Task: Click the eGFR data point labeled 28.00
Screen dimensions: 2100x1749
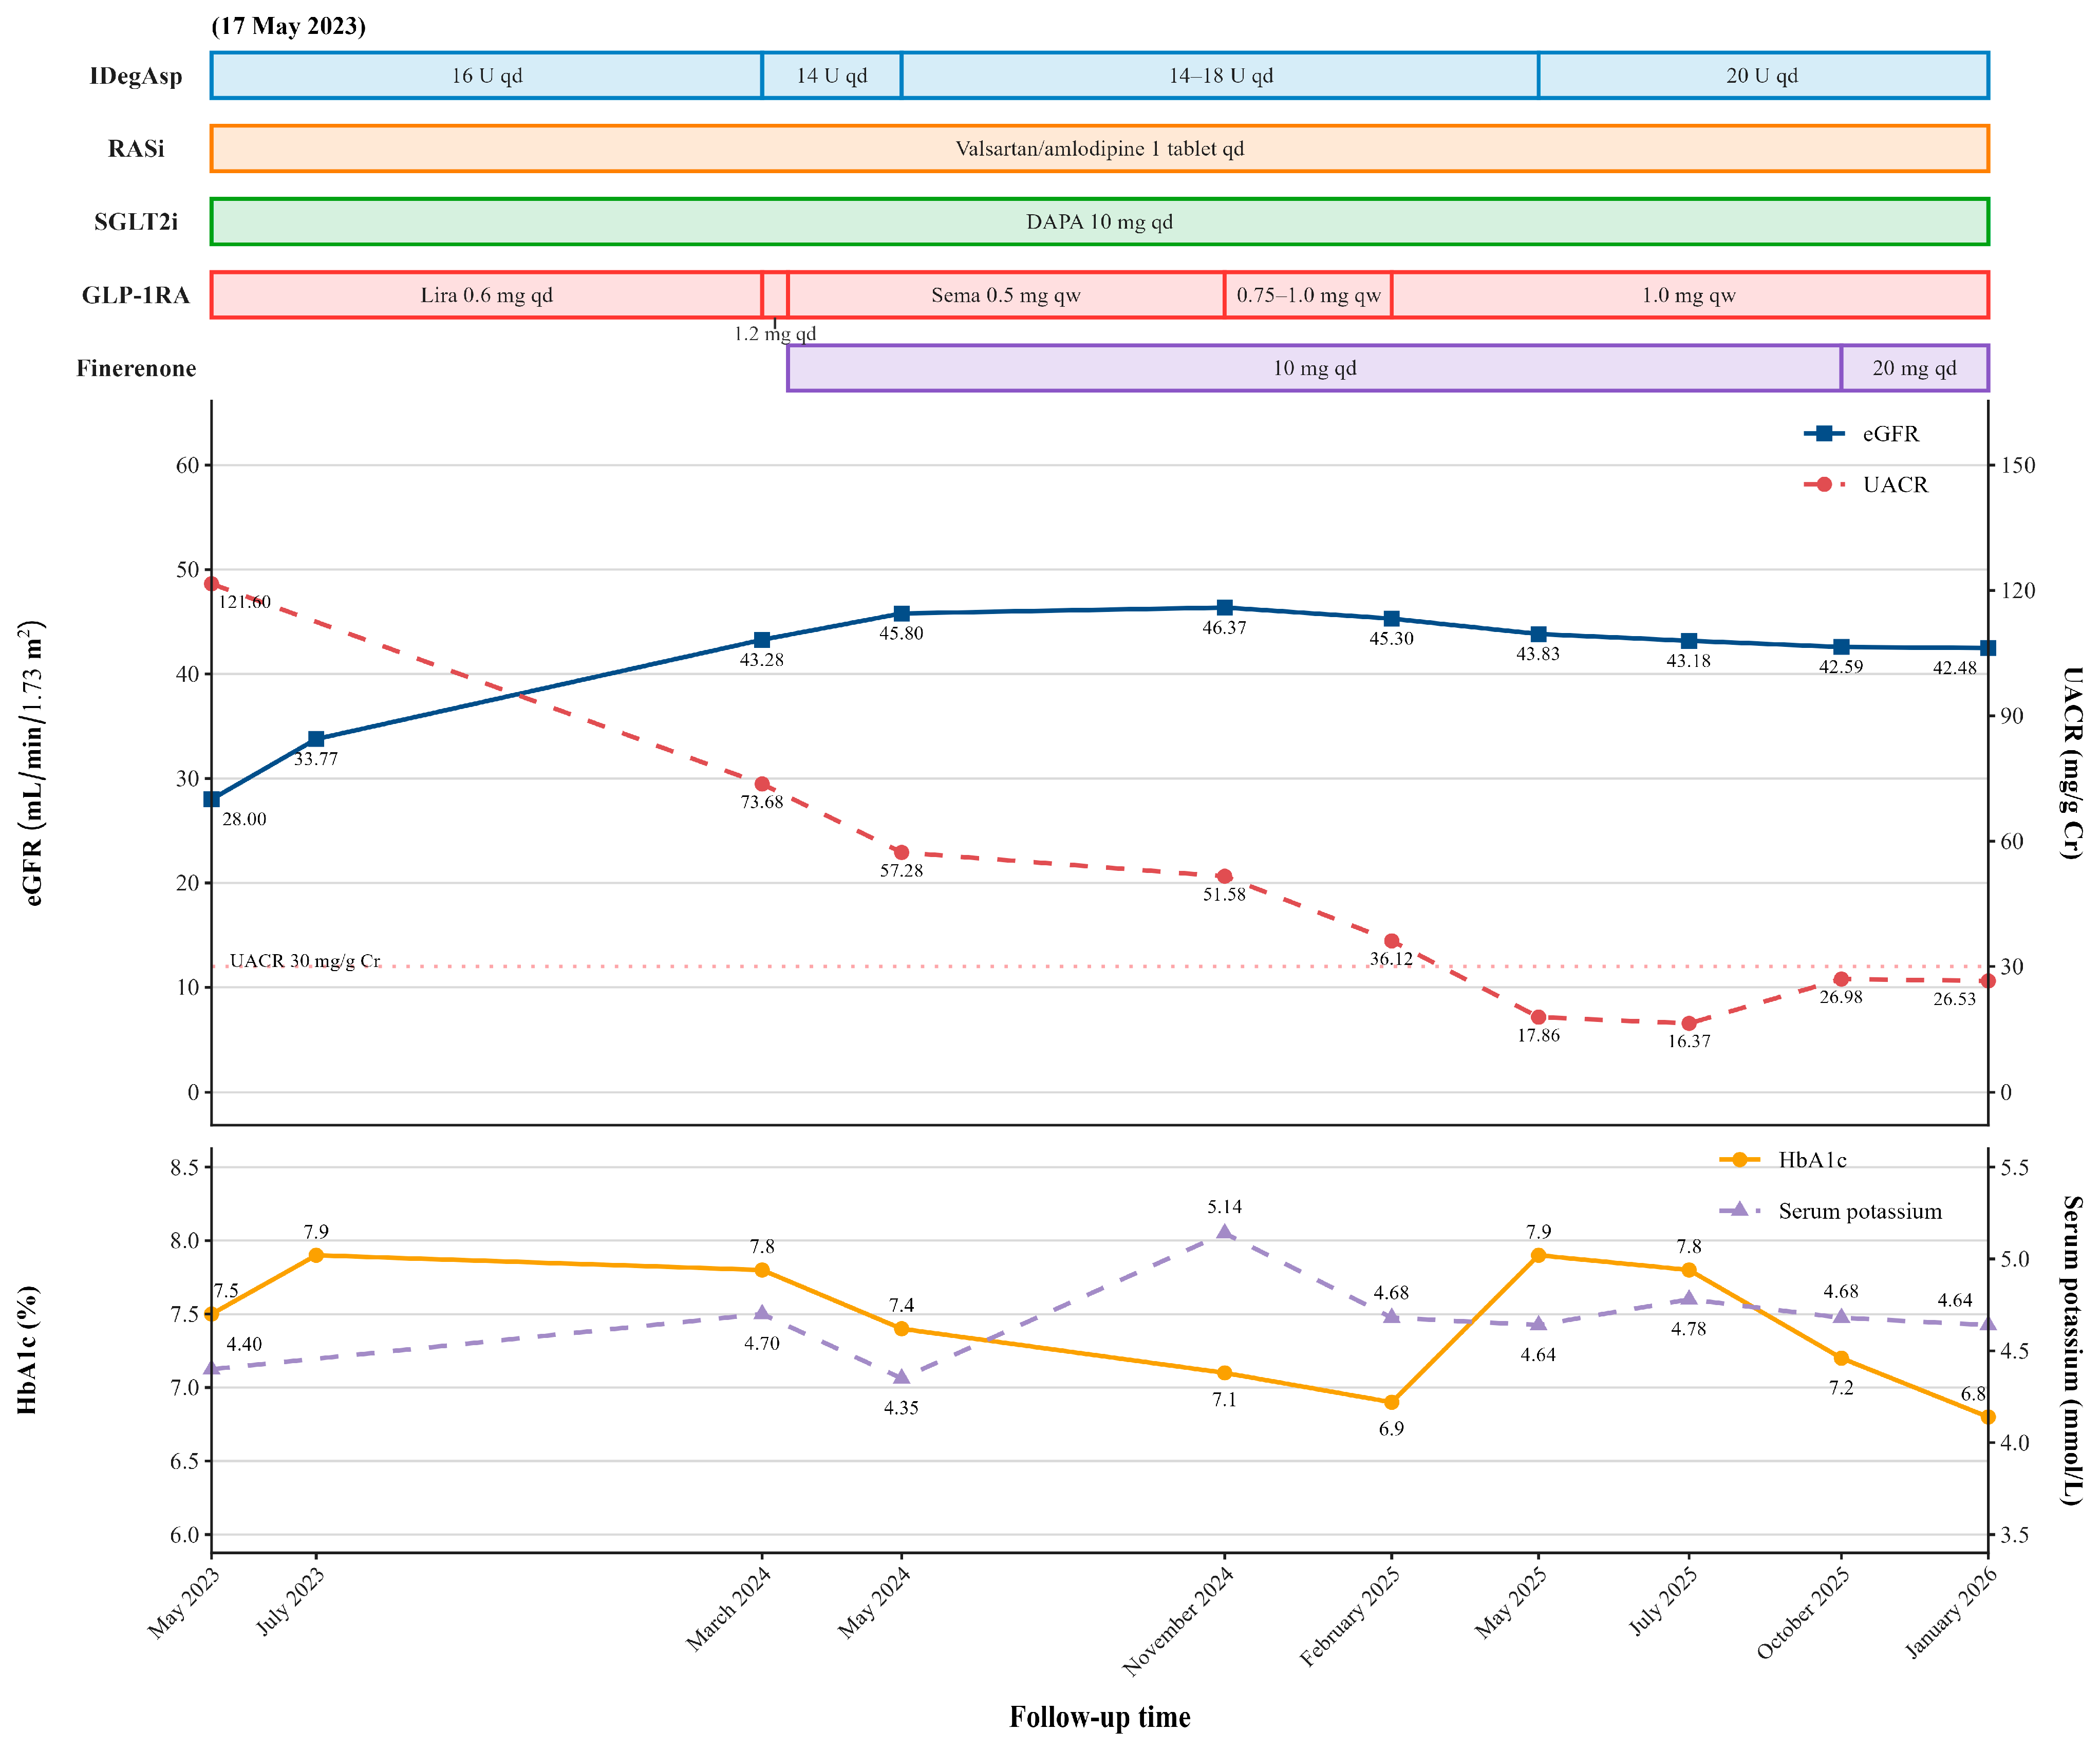Action: tap(211, 799)
